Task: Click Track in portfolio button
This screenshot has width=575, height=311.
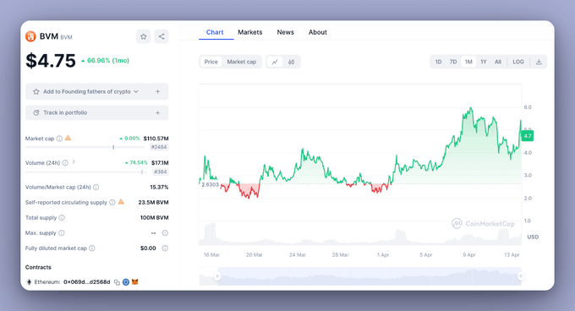Action: (x=96, y=113)
